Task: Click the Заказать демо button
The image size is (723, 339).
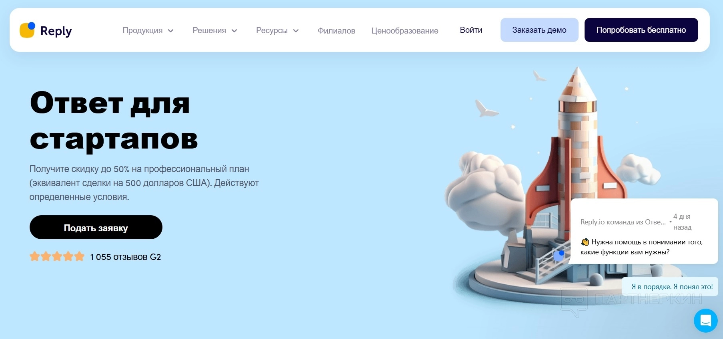Action: point(539,30)
